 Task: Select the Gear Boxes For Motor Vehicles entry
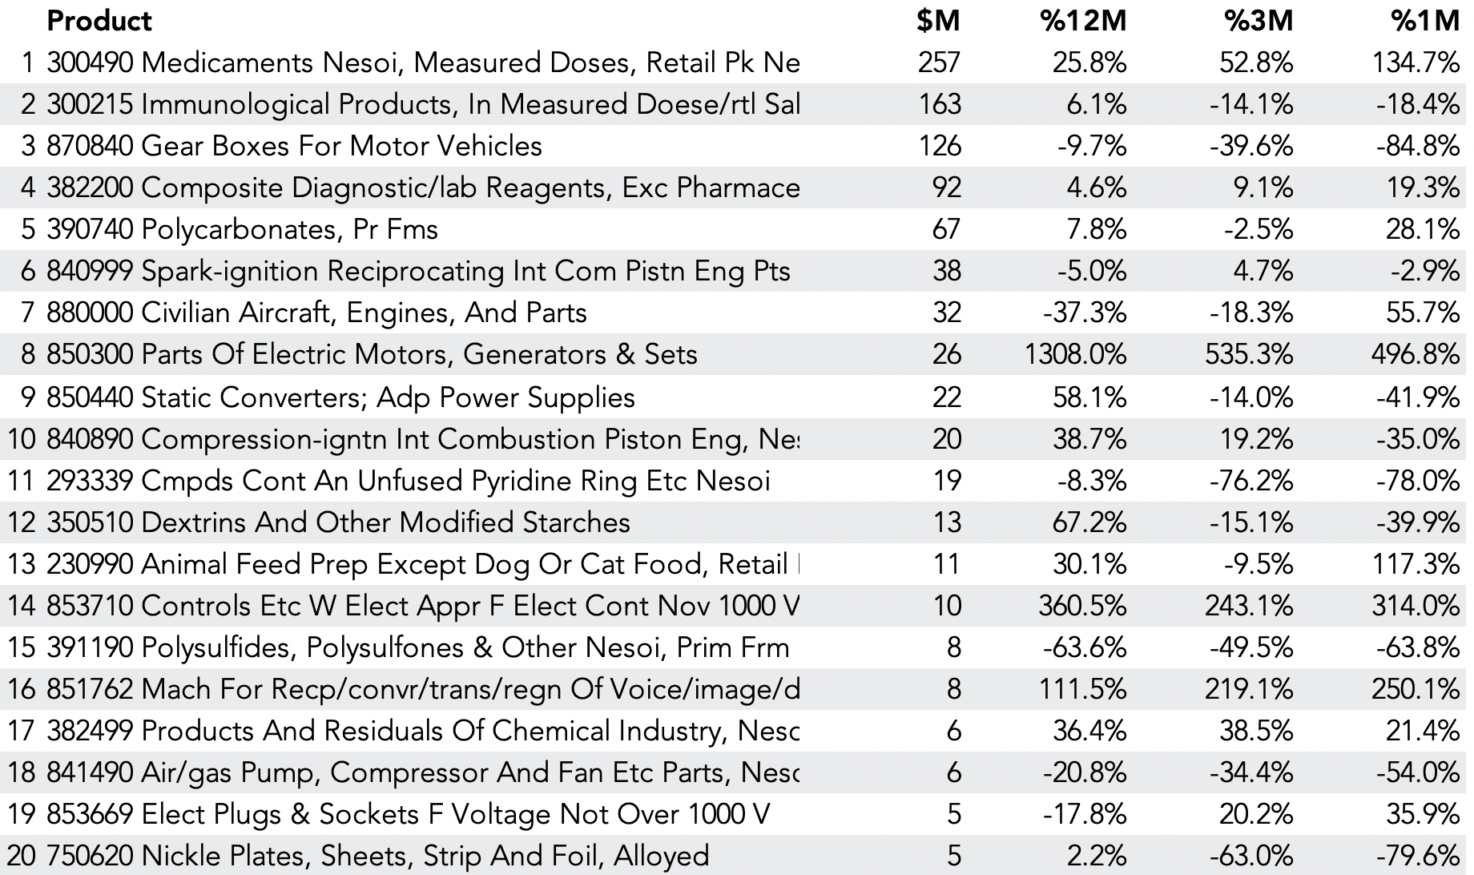(294, 146)
